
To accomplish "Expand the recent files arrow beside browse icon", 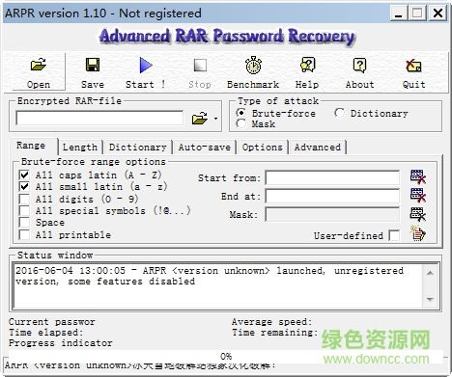I will 215,119.
